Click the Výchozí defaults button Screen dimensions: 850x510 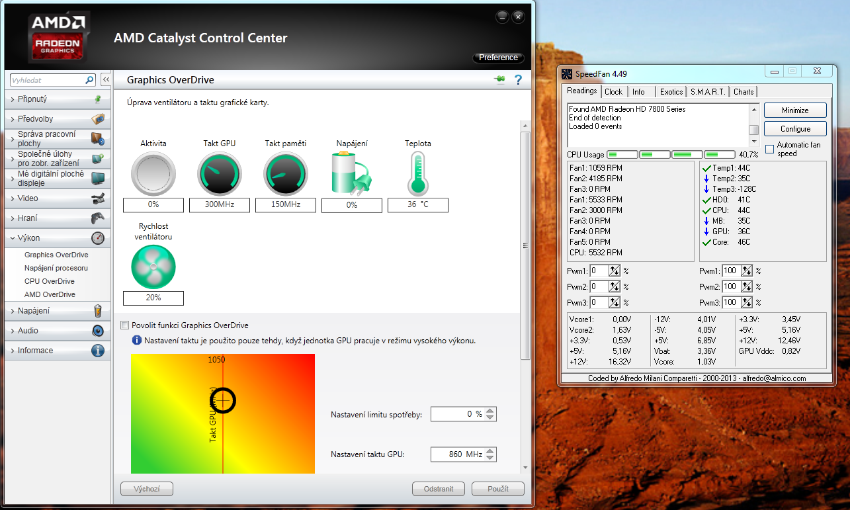tap(147, 489)
